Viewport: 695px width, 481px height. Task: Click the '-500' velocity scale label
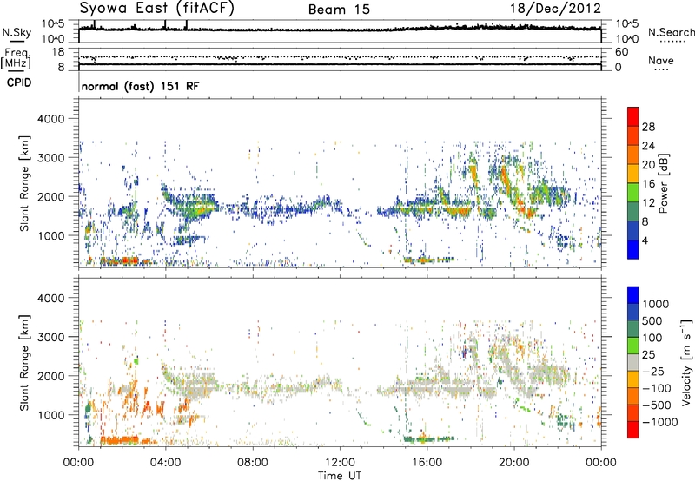[657, 405]
